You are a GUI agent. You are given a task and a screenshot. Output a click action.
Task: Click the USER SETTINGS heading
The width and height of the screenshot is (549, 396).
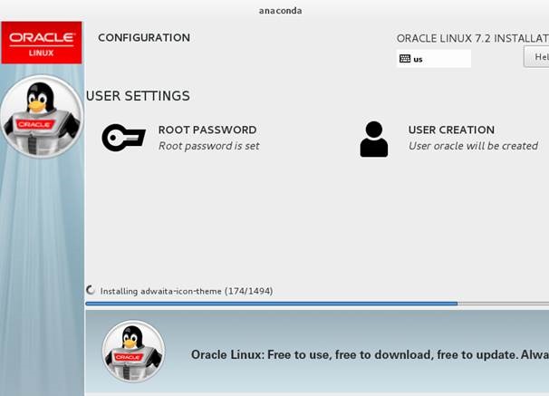tap(138, 96)
